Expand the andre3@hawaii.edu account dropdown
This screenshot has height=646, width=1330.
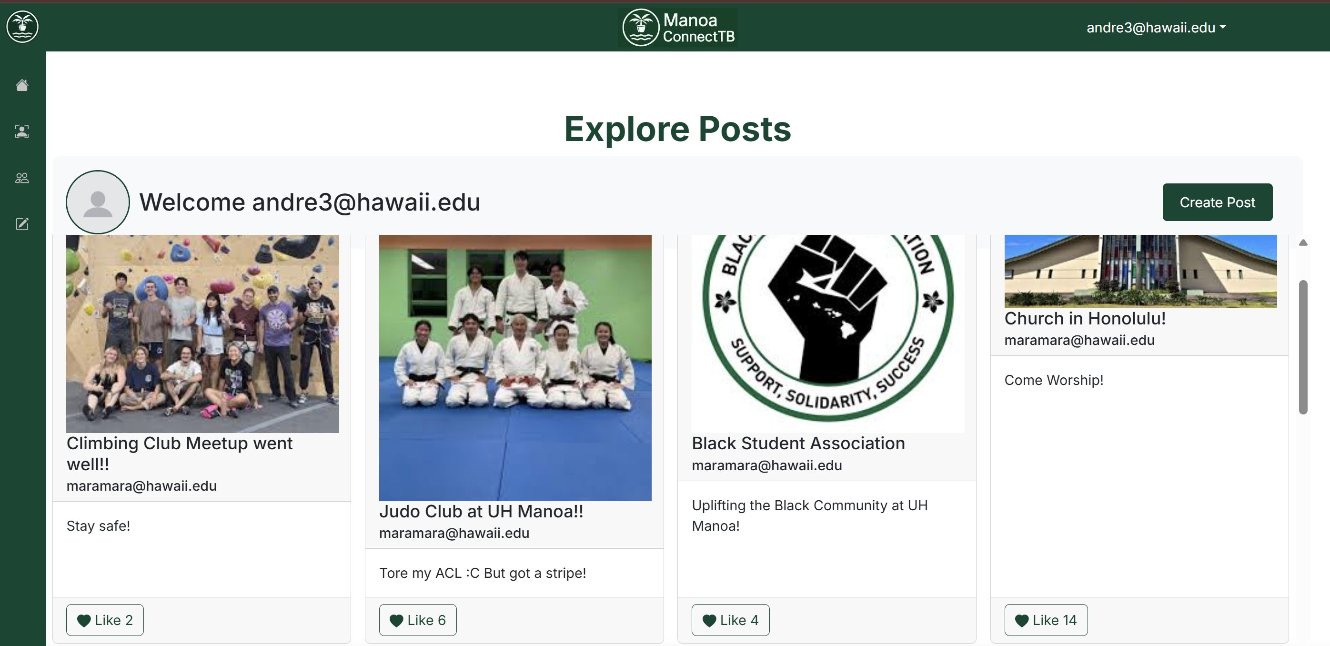pyautogui.click(x=1156, y=27)
